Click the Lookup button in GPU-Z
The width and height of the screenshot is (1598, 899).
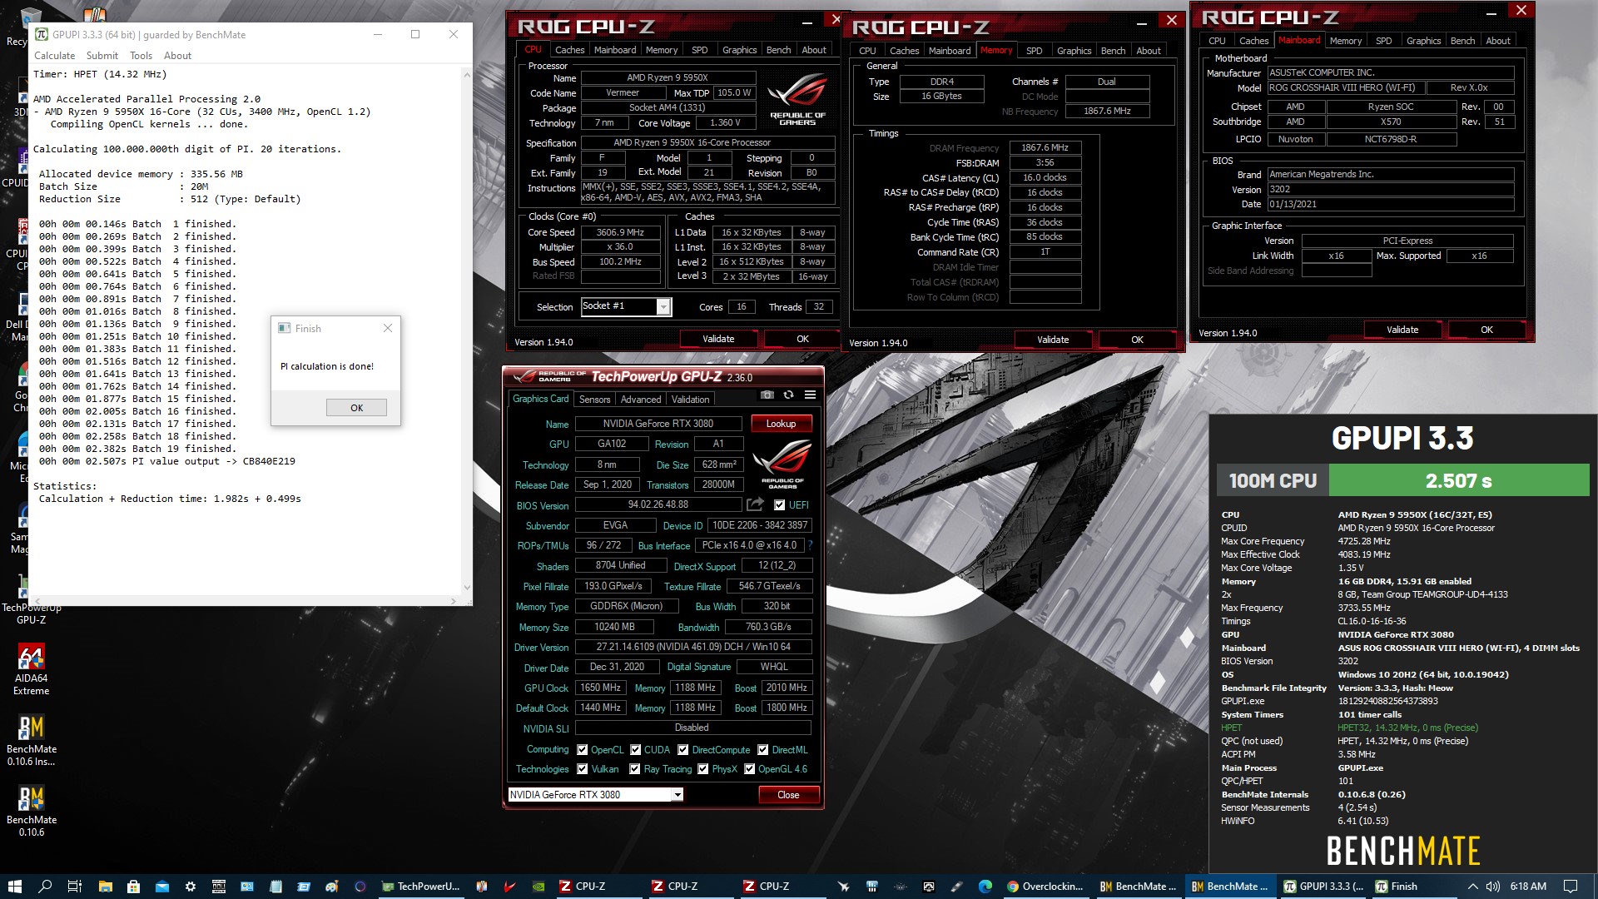781,424
